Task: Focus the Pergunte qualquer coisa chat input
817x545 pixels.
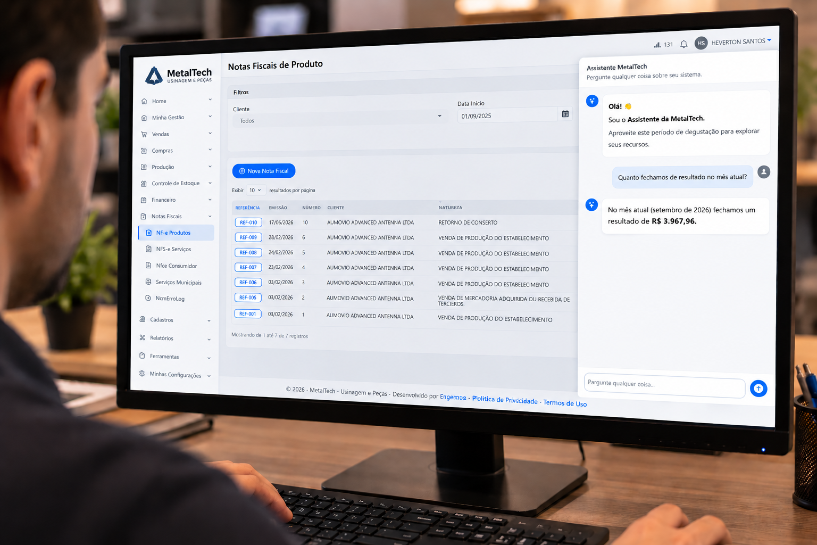Action: click(664, 385)
